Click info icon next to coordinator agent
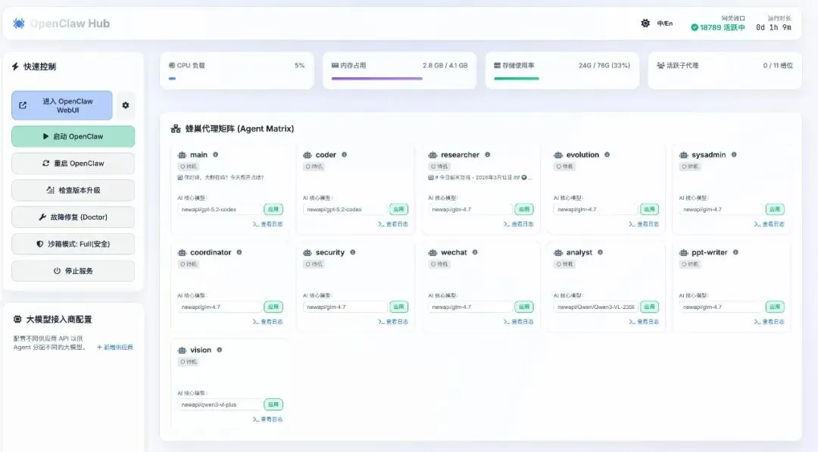The image size is (818, 452). [x=239, y=252]
